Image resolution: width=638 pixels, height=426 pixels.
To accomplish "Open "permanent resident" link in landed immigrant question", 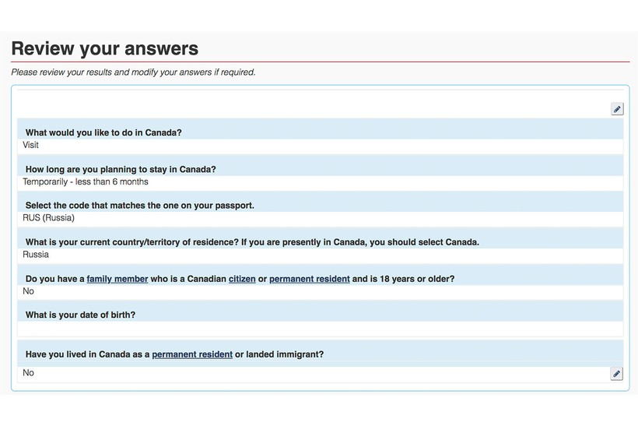I will 192,354.
